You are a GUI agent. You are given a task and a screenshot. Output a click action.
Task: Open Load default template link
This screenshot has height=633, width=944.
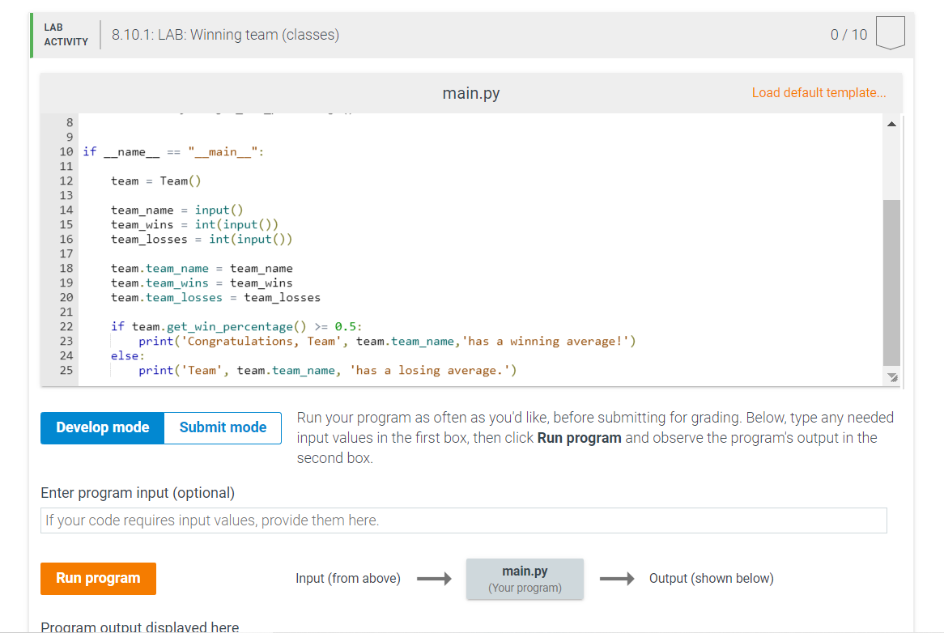(819, 92)
